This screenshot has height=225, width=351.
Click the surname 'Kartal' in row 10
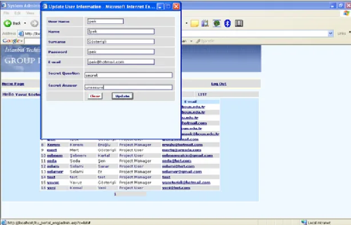(104, 155)
